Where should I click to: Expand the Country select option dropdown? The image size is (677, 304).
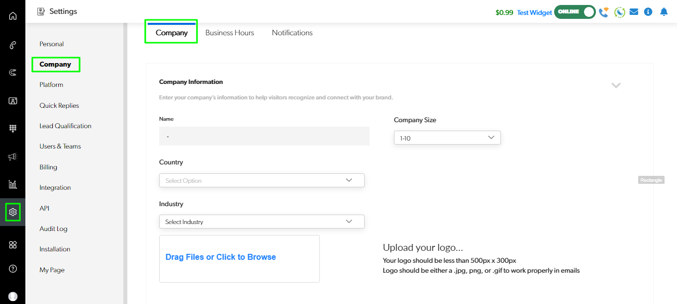(x=262, y=180)
